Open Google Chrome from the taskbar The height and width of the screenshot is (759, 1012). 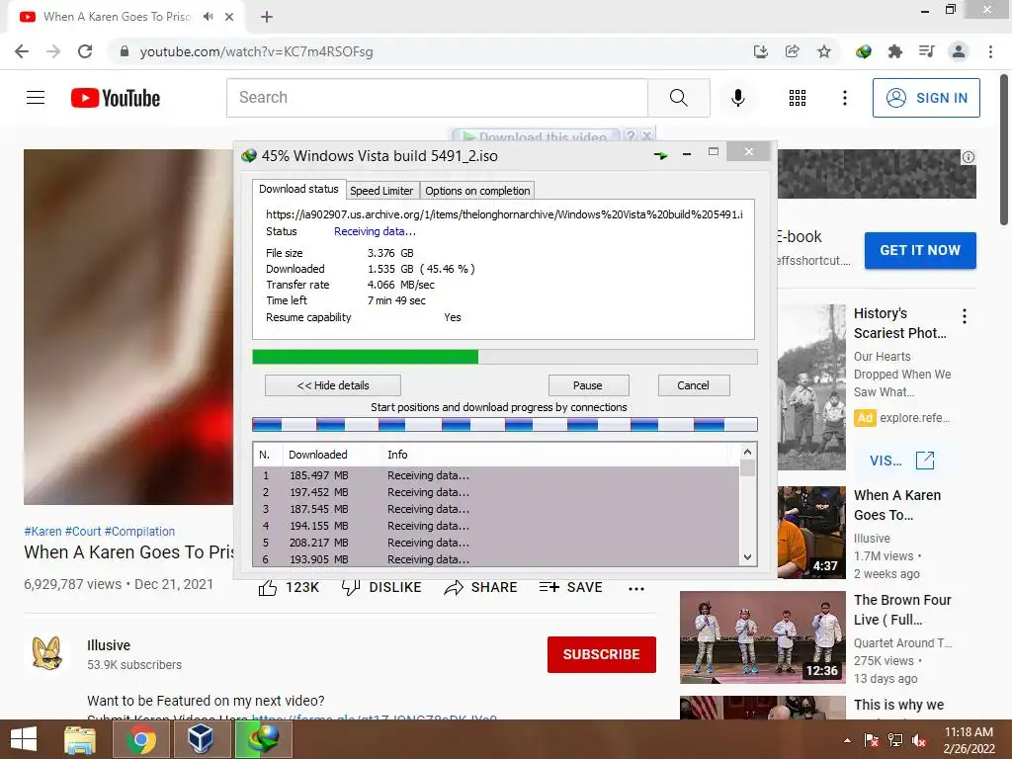[140, 739]
